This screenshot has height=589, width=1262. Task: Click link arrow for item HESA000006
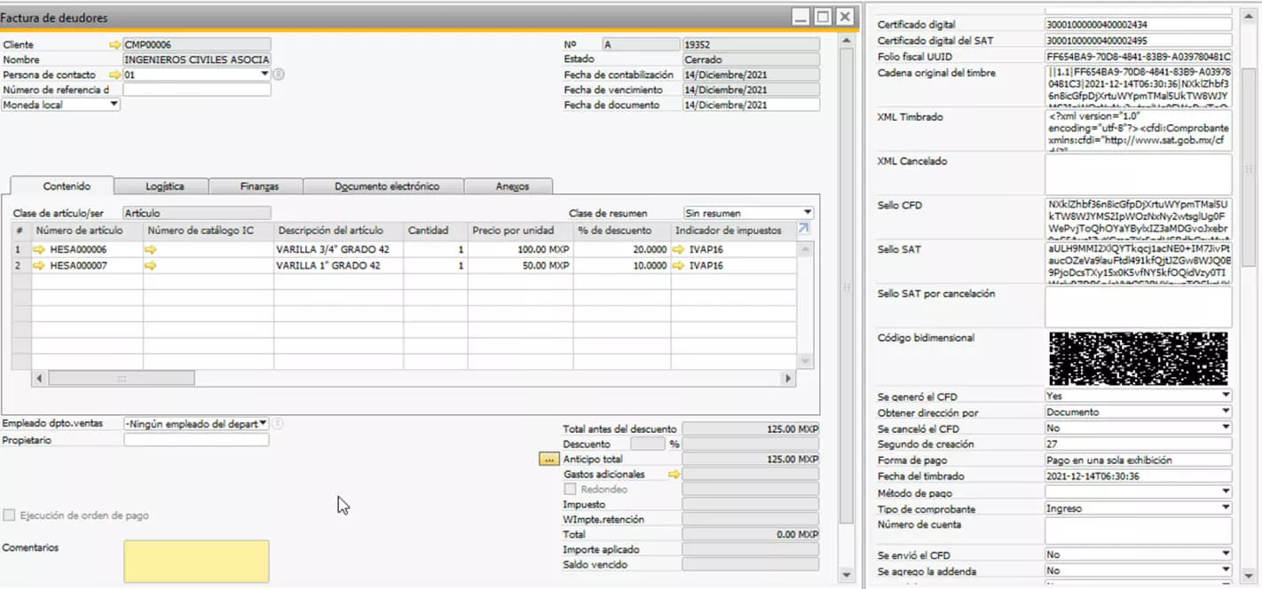click(x=39, y=250)
